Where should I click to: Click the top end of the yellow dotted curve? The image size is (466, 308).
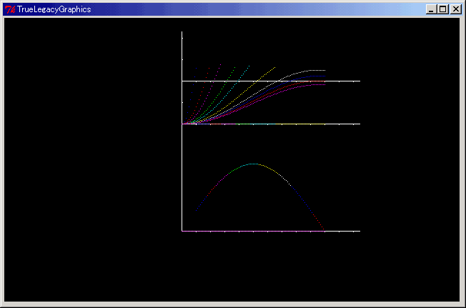pyautogui.click(x=275, y=68)
